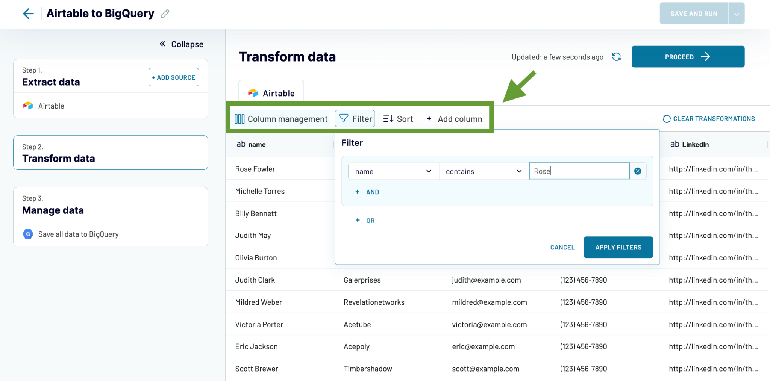
Task: Clear the Rose condition using the x icon
Action: click(x=638, y=171)
